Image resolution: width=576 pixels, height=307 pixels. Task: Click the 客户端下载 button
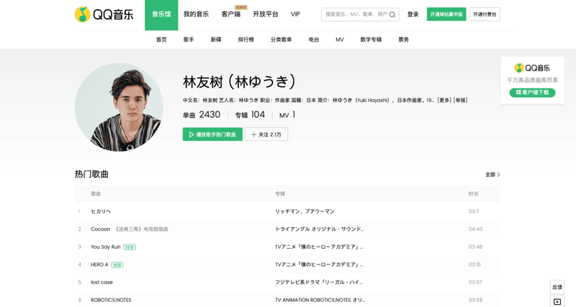coord(532,93)
